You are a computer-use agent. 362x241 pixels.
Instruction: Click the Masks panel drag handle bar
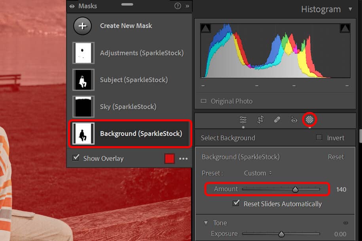127,4
